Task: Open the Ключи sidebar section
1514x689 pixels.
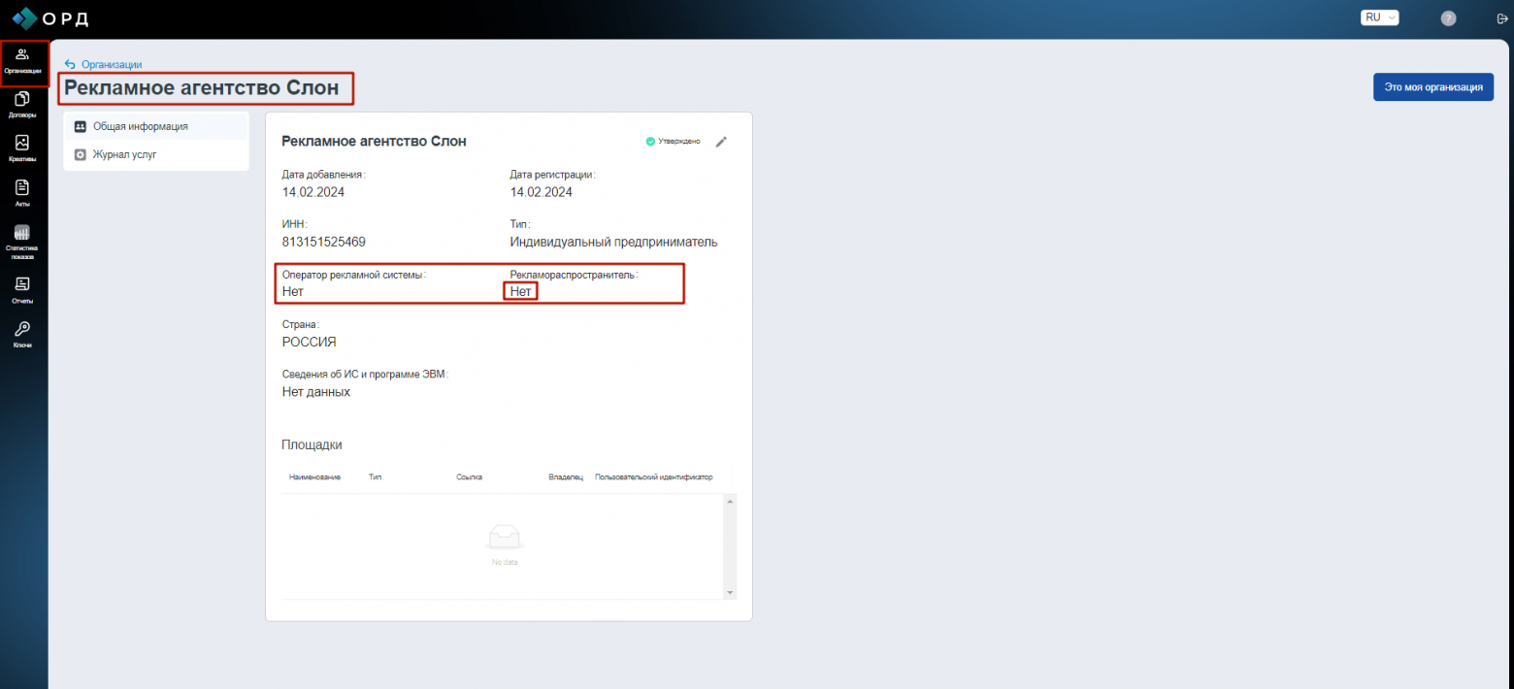Action: (22, 335)
